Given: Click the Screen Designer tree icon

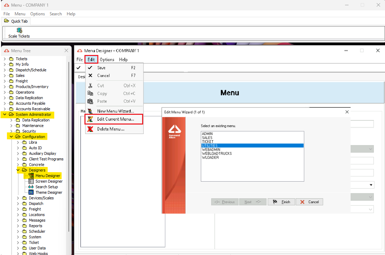Looking at the screenshot, I should (31, 181).
